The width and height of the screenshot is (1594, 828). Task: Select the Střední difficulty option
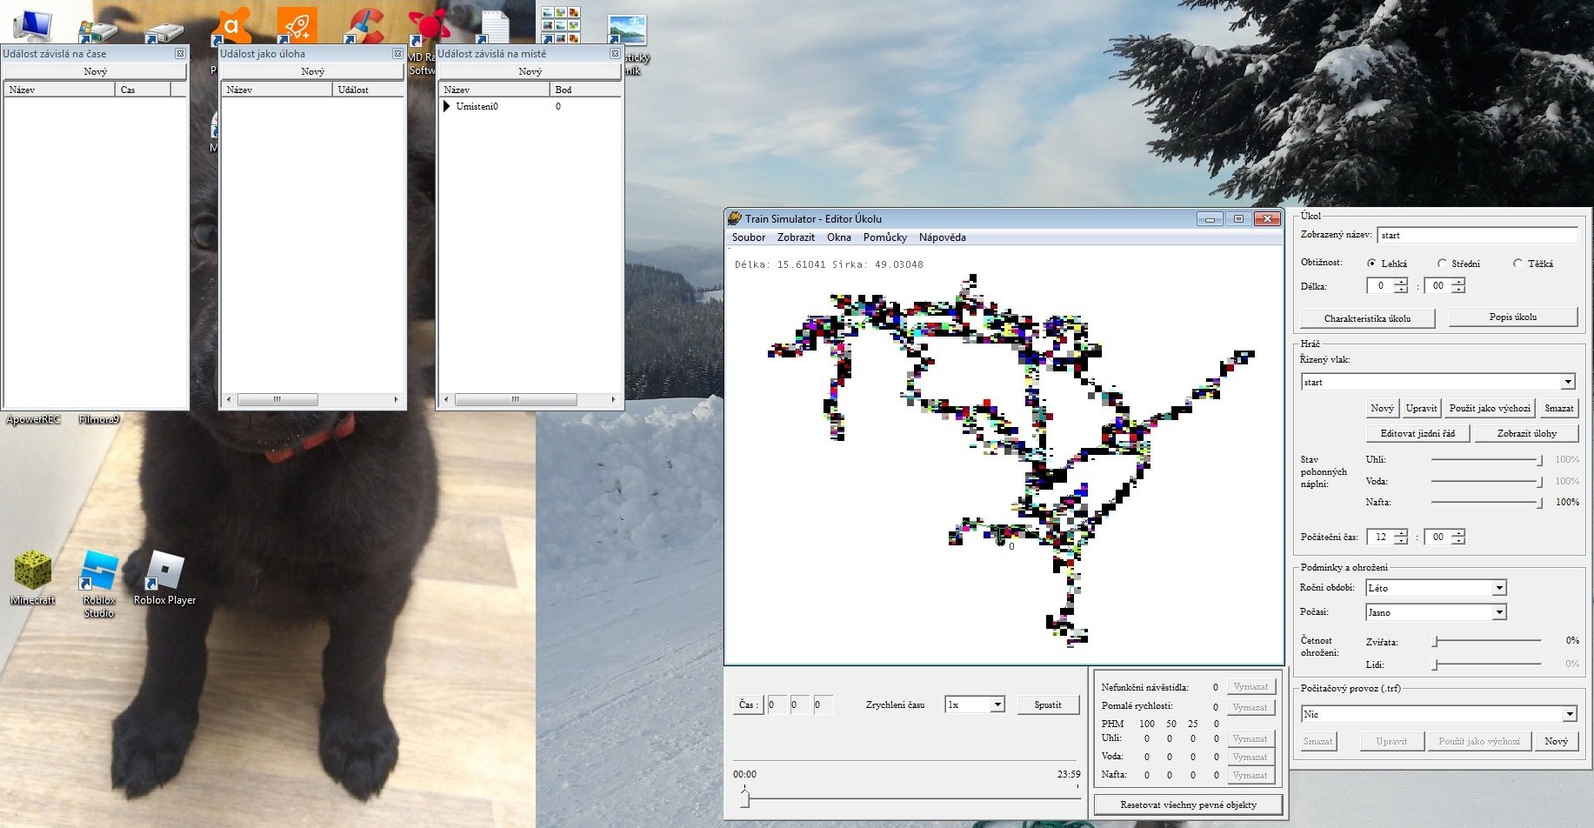pos(1443,264)
